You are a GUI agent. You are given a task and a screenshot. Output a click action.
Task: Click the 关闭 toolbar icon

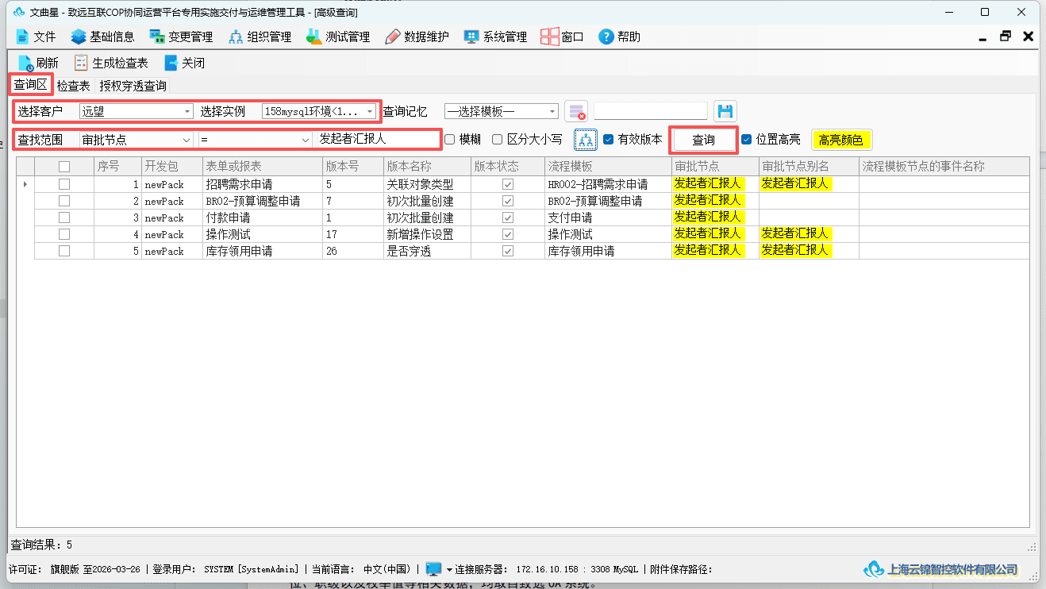(x=171, y=63)
